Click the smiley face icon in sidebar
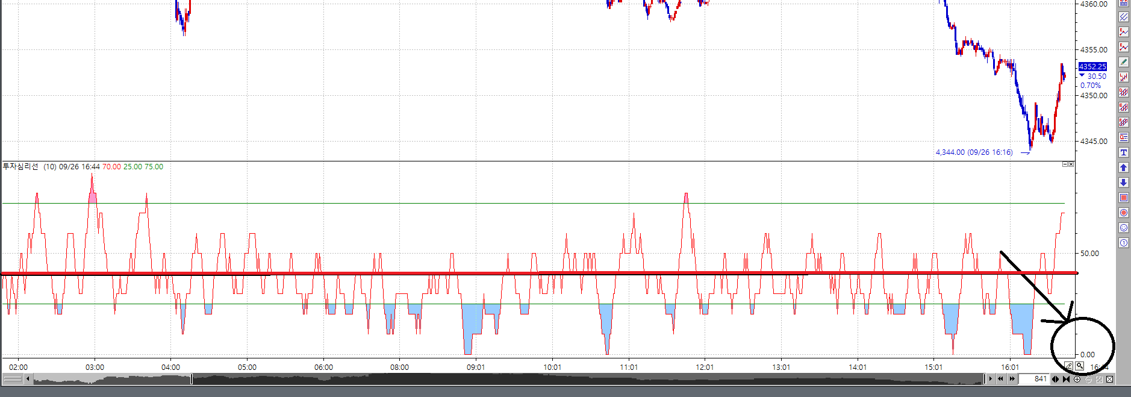This screenshot has height=397, width=1131. click(x=1124, y=228)
